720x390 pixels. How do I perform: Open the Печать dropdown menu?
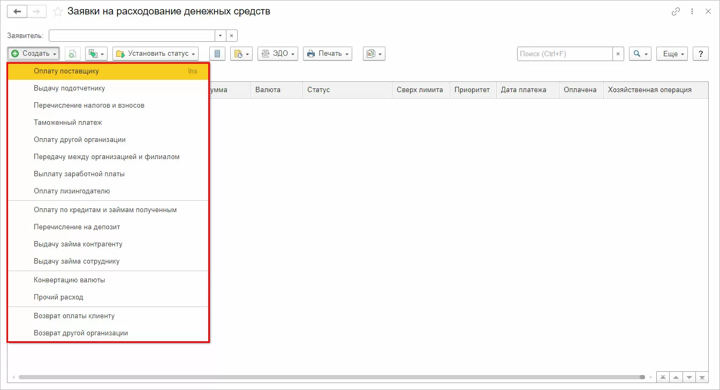click(x=328, y=54)
